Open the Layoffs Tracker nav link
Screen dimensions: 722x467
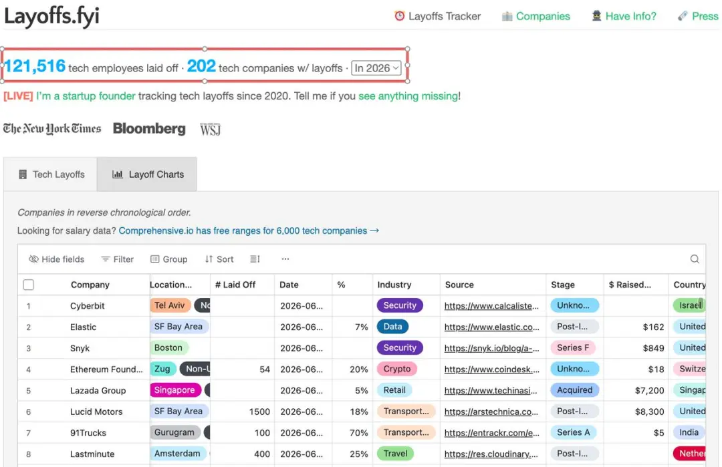437,16
